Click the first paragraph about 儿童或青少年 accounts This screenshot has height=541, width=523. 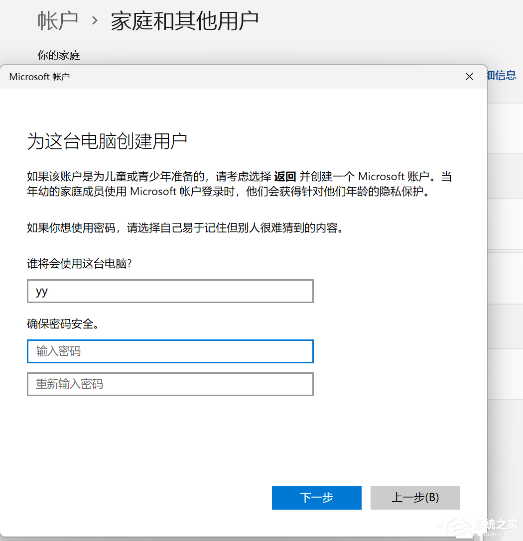(239, 184)
